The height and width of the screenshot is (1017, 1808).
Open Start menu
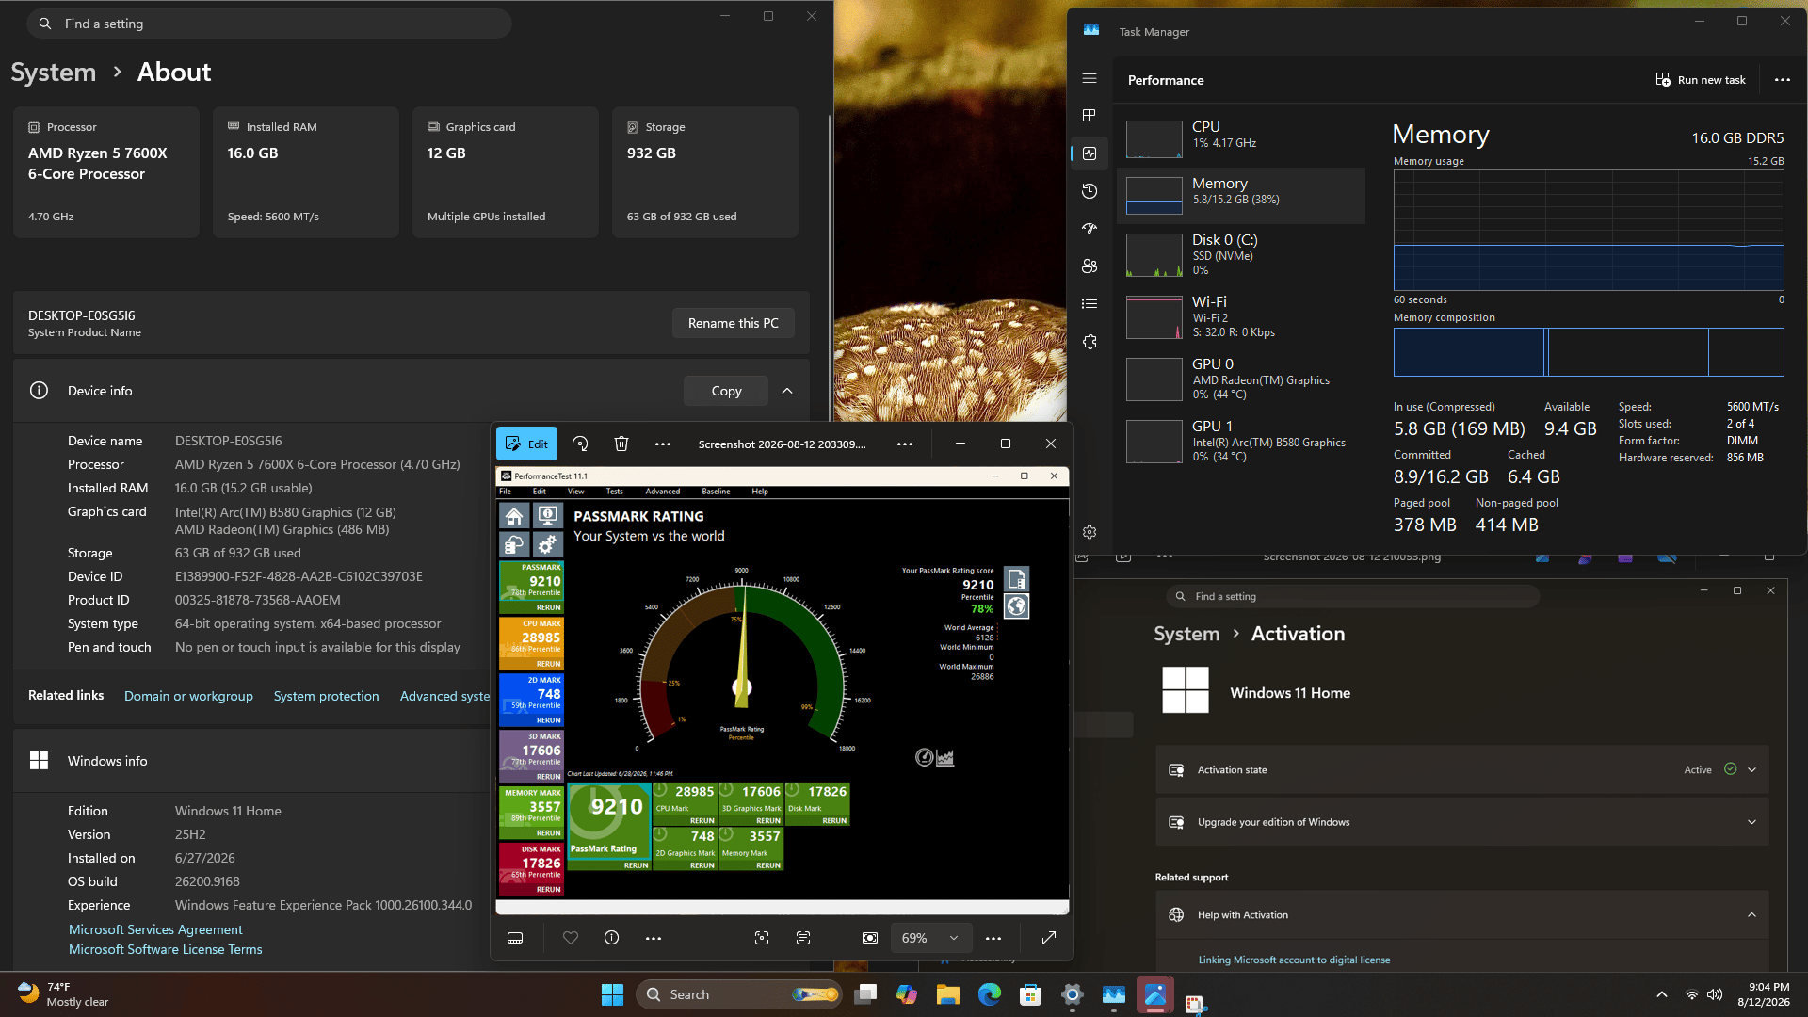click(612, 994)
